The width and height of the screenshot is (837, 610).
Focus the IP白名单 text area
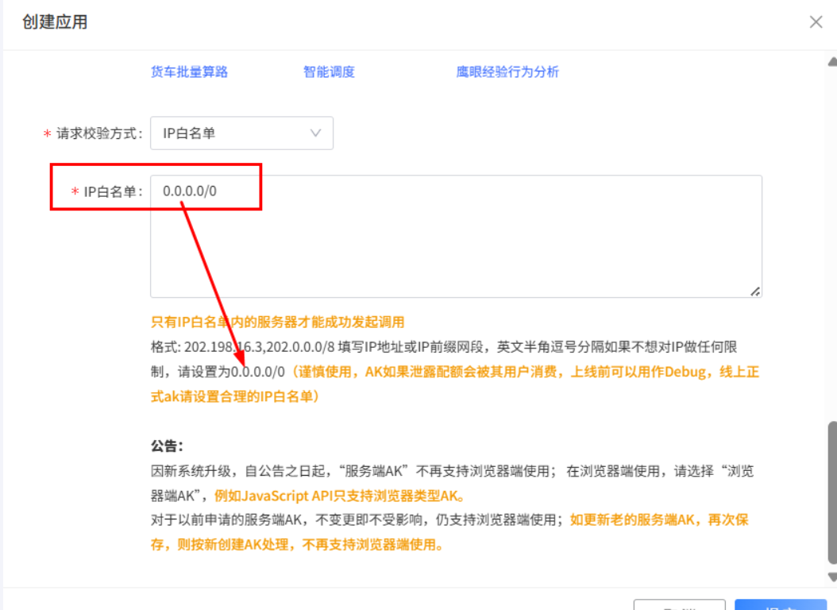[x=456, y=237]
